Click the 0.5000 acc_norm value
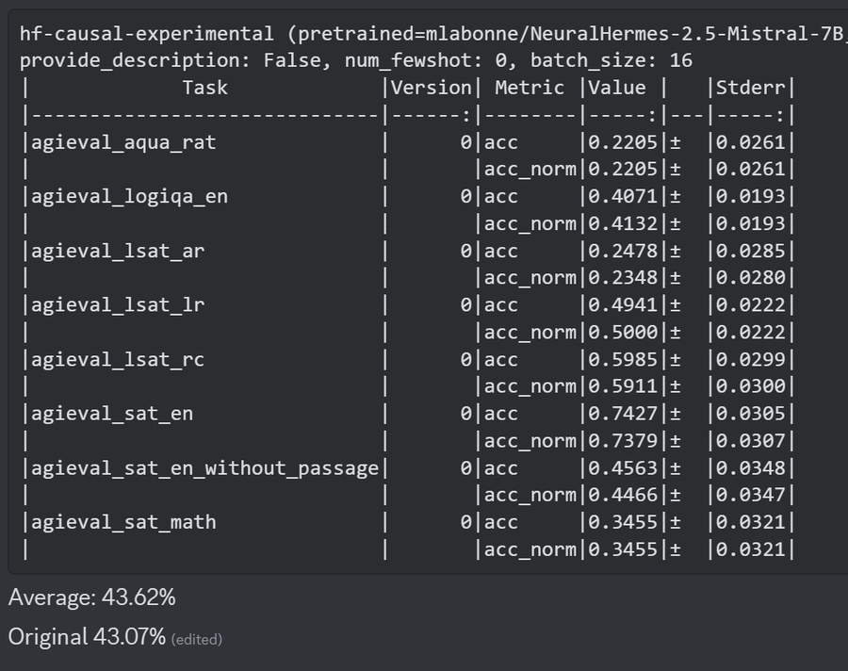 click(623, 332)
